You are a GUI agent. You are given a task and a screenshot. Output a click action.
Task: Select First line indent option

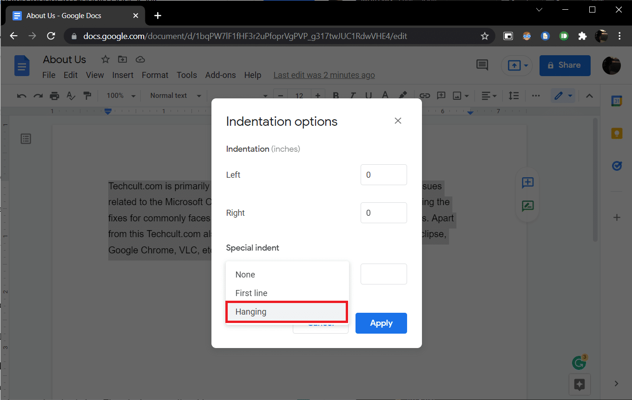pyautogui.click(x=287, y=293)
